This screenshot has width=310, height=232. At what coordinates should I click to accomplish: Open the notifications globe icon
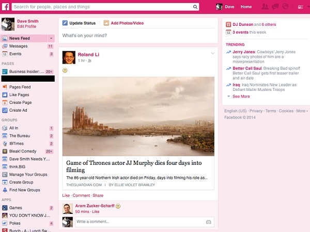pyautogui.click(x=284, y=7)
